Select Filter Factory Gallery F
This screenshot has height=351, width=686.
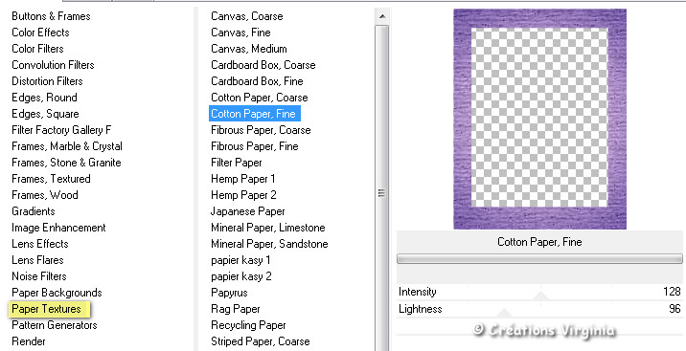coord(61,130)
